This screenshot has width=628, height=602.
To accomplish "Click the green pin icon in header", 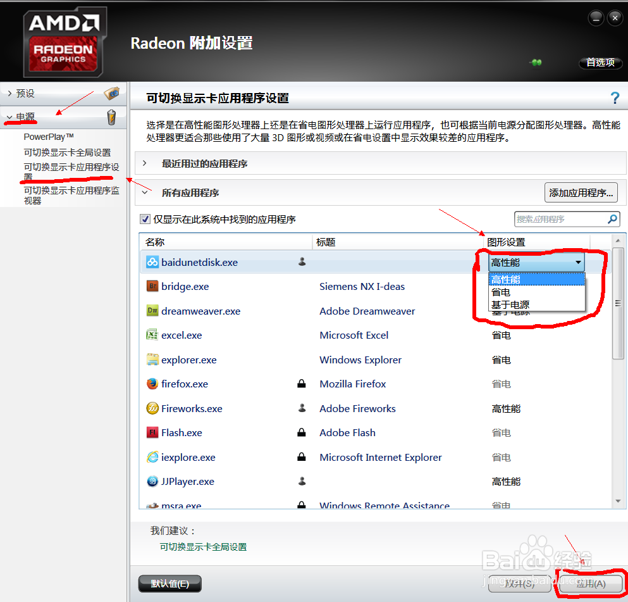I will 536,62.
